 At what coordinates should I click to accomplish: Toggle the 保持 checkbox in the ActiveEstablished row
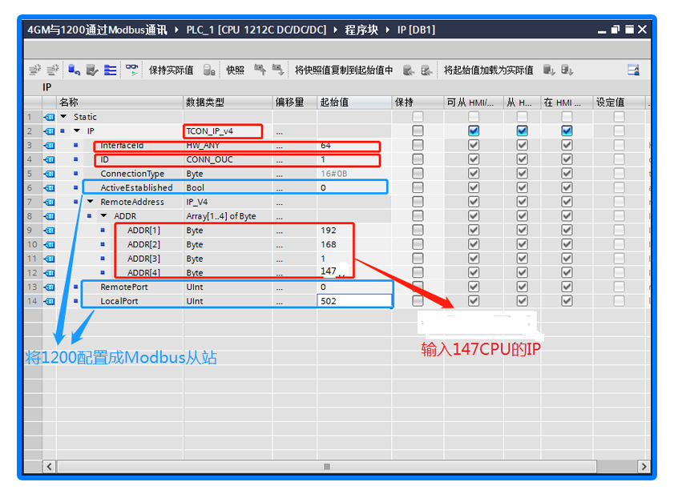[418, 187]
